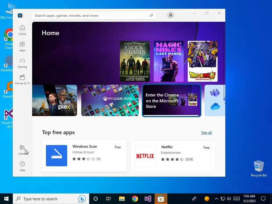Click Free button for Netflix
Image resolution: width=272 pixels, height=204 pixels.
(x=206, y=148)
